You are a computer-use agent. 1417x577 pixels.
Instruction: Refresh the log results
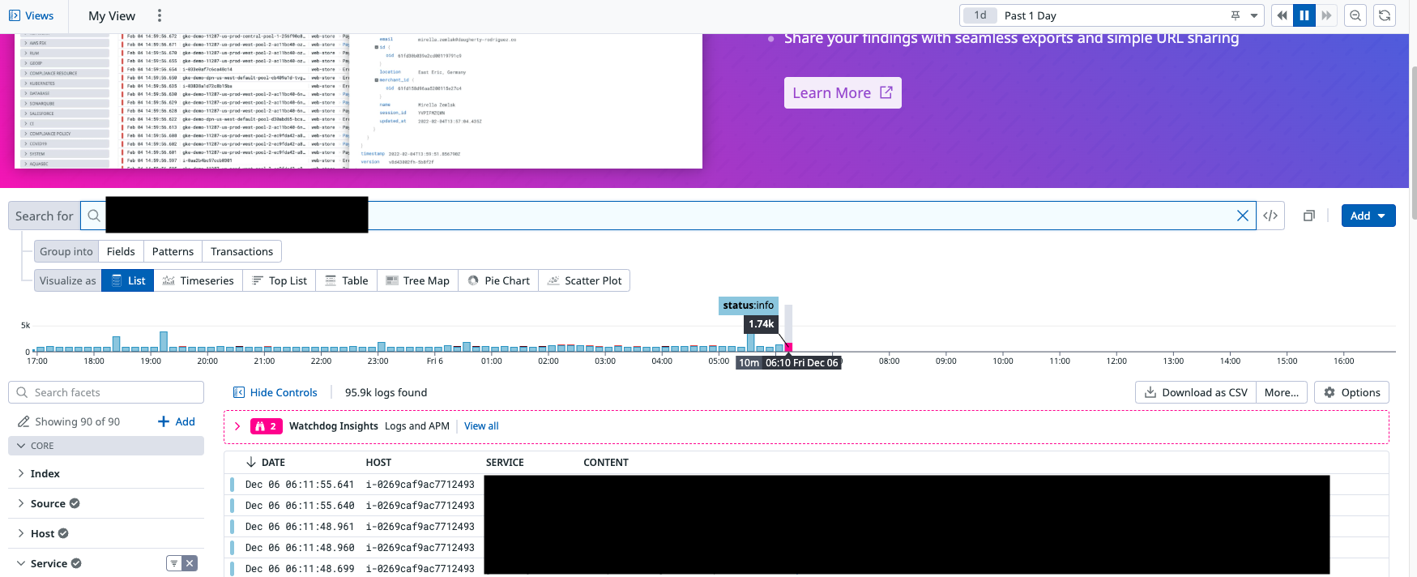[x=1385, y=15]
